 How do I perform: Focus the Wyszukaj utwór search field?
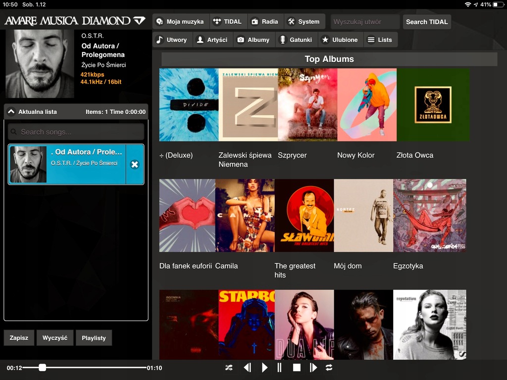click(x=365, y=22)
